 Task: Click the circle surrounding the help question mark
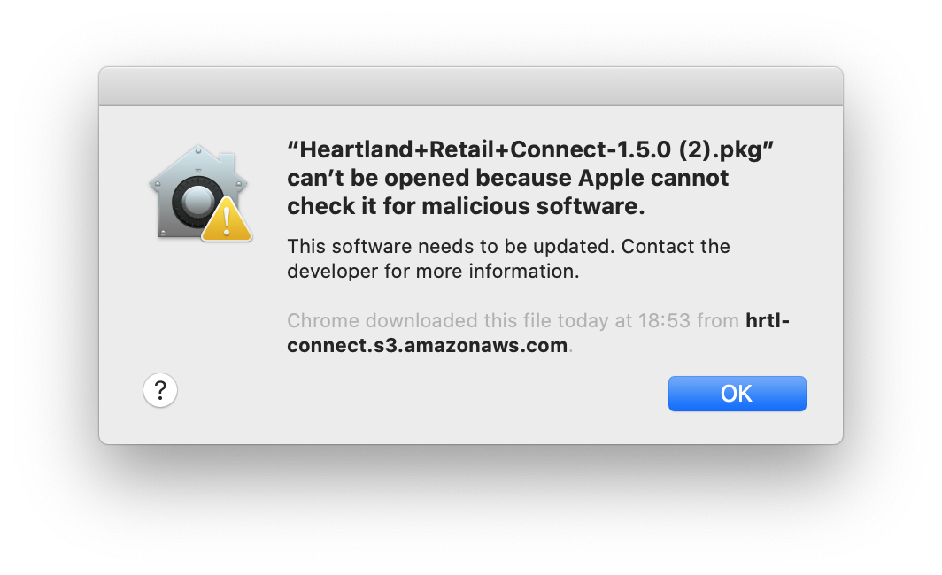(x=160, y=390)
